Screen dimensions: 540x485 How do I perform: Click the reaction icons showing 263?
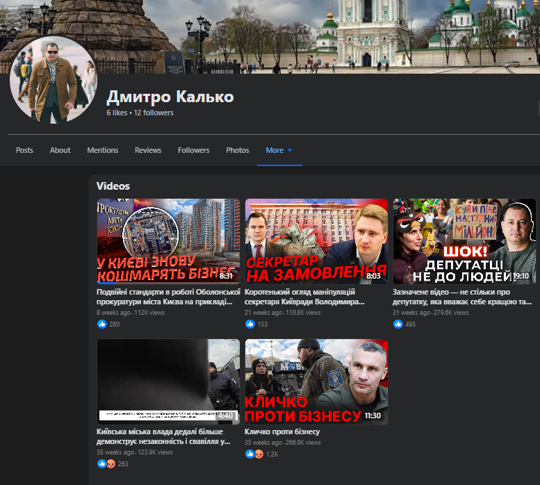click(x=105, y=464)
